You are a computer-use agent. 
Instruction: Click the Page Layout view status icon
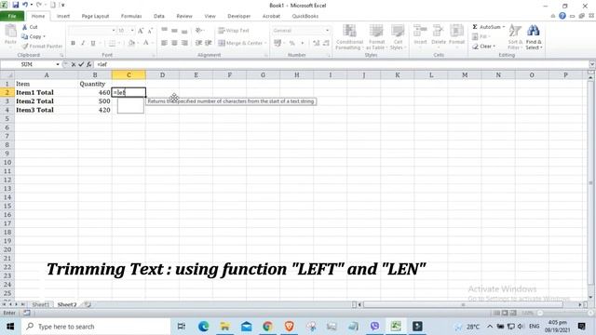click(x=505, y=313)
